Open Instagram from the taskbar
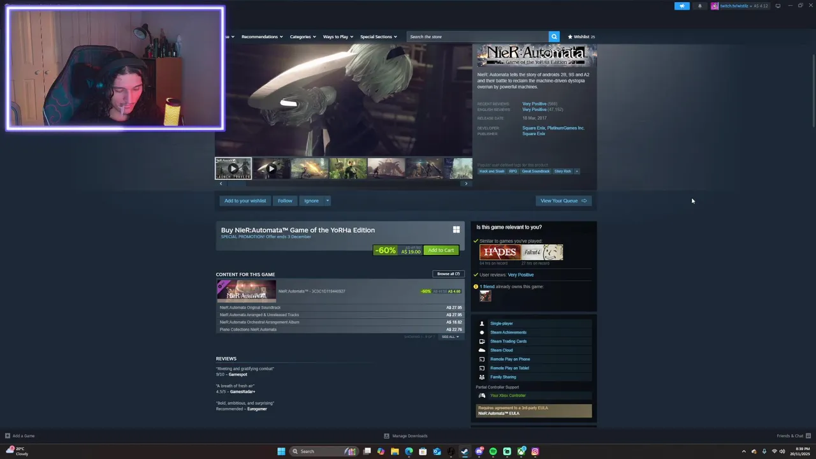The width and height of the screenshot is (816, 459). click(535, 451)
